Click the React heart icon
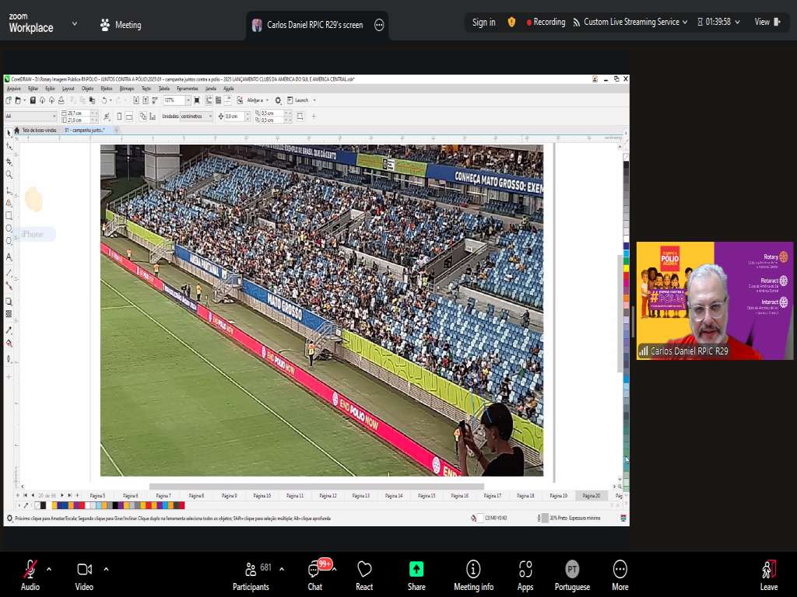This screenshot has width=797, height=597. pos(364,574)
